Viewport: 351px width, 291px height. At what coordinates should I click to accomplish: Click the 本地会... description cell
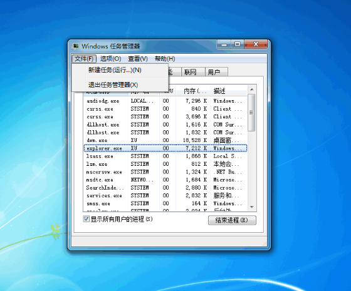(x=226, y=164)
